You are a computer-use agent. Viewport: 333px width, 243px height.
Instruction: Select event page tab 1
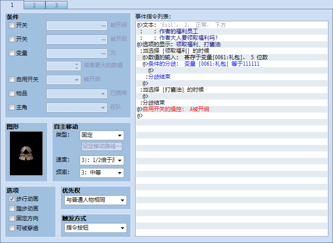click(x=12, y=5)
